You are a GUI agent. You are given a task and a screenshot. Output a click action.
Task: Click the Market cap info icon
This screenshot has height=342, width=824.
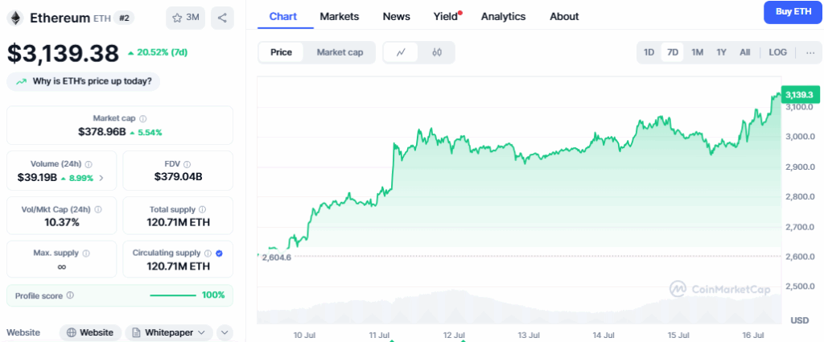coord(143,118)
